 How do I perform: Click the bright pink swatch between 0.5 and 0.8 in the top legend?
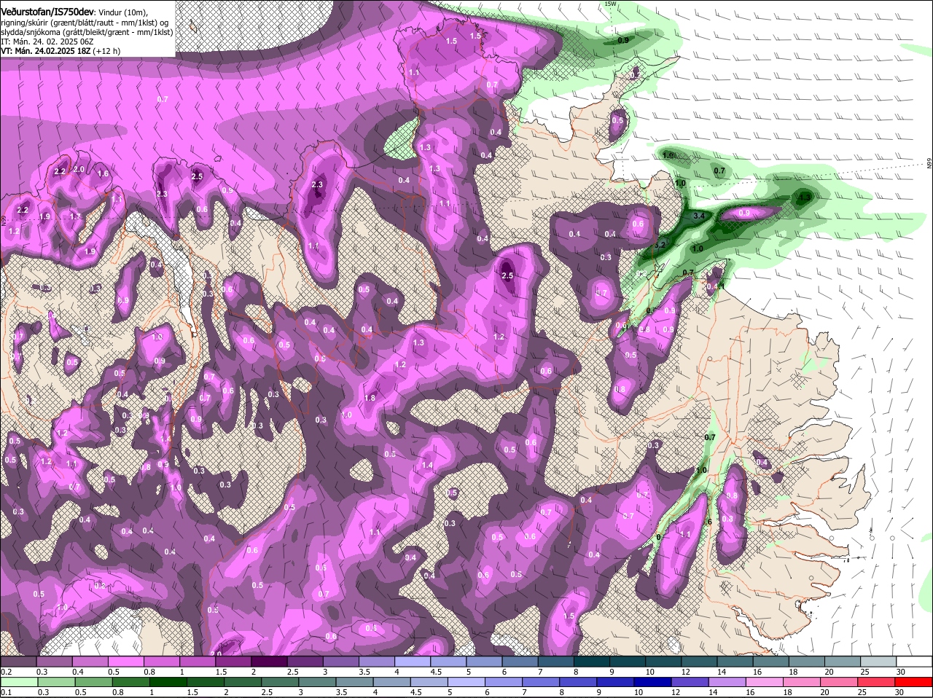[x=127, y=662]
